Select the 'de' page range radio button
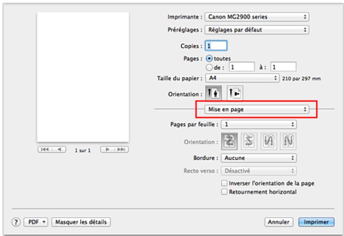 coord(209,67)
